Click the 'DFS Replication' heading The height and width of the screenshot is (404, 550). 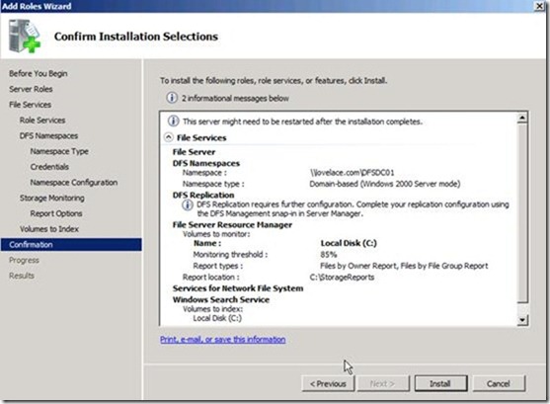[x=203, y=195]
